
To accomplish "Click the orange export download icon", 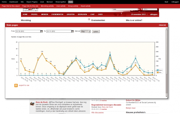I will (16, 85).
